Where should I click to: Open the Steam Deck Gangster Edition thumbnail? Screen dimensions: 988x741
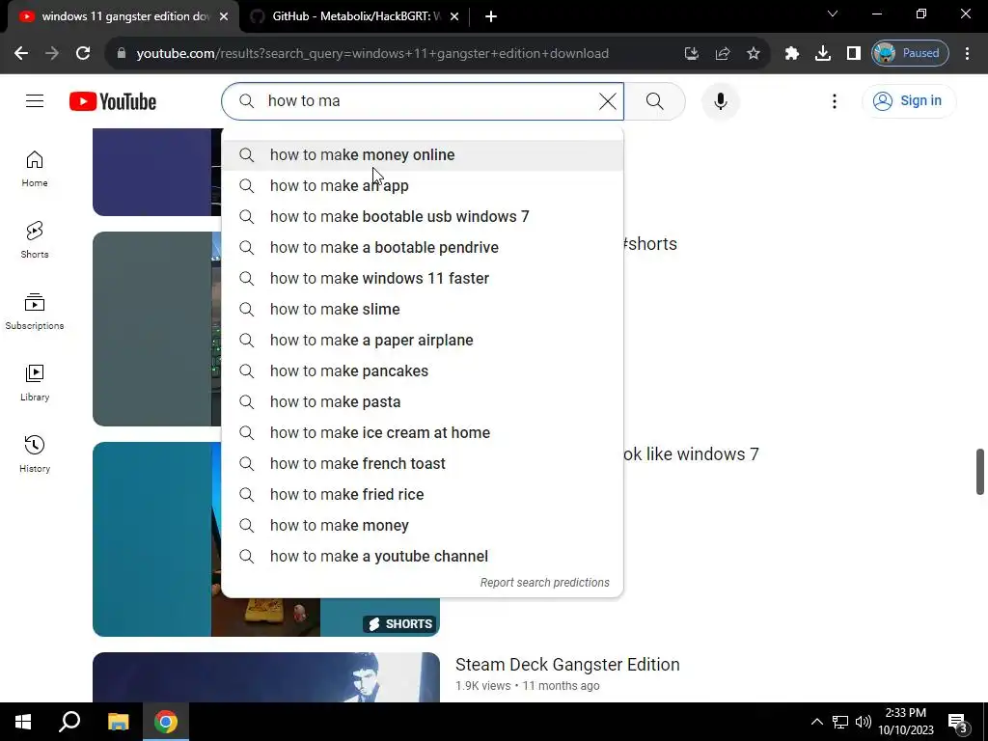(266, 677)
